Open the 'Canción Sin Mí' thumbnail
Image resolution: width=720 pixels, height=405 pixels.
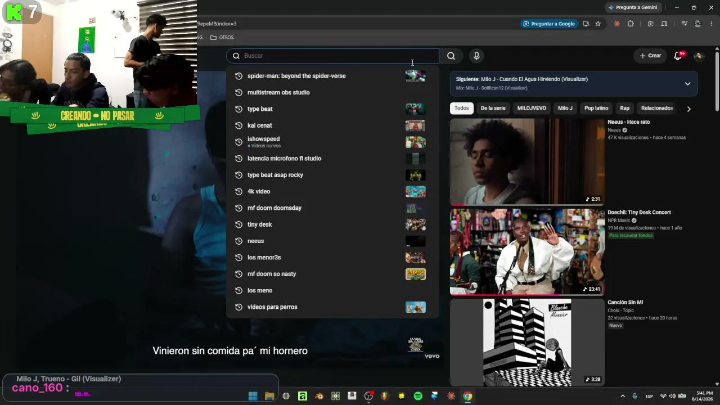click(527, 342)
